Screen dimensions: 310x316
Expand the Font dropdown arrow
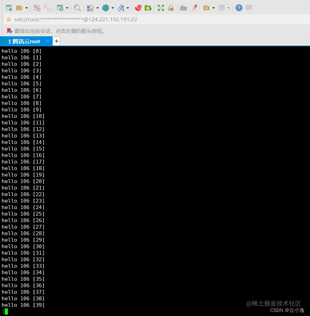128,8
